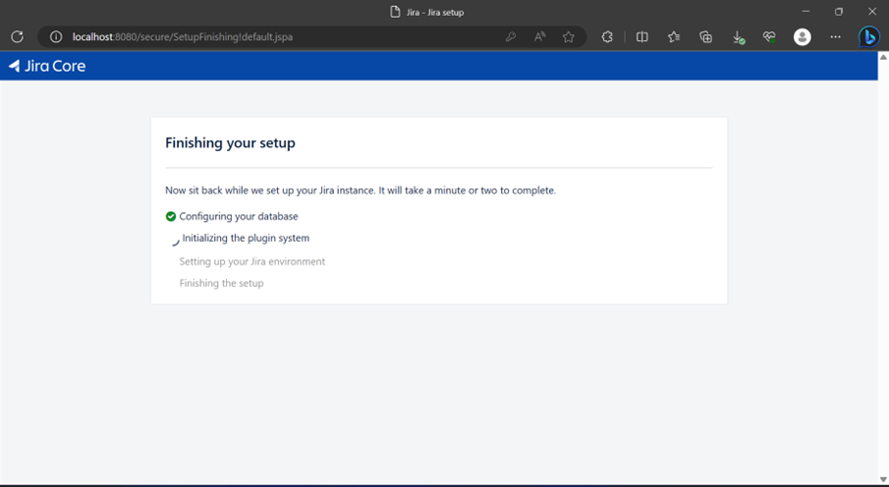Open the saved password key icon
Screen dimensions: 889x487
510,37
